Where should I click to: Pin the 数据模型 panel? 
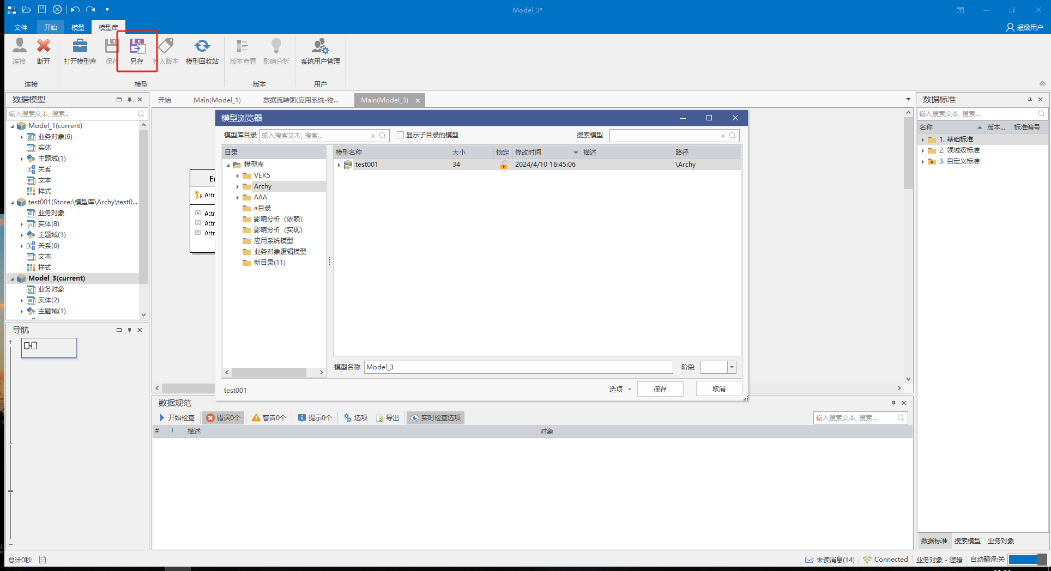[x=129, y=100]
